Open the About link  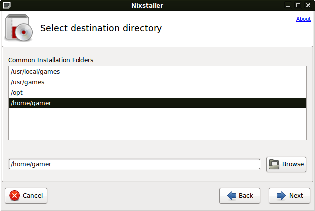point(303,19)
